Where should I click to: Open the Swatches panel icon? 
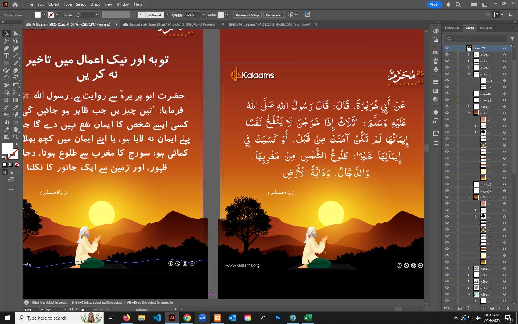click(436, 52)
